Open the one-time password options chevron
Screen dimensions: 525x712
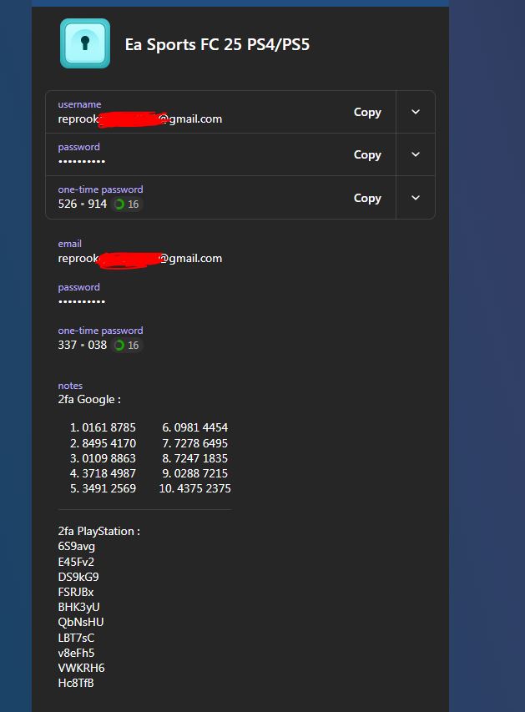click(x=416, y=198)
